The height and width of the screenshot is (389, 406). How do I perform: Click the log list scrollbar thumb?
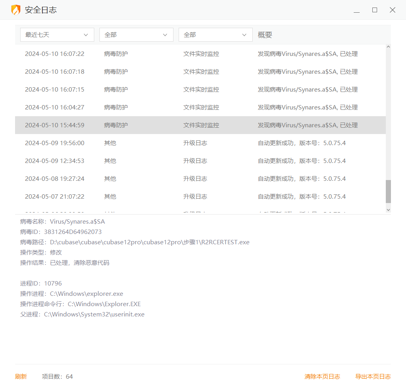pyautogui.click(x=388, y=192)
